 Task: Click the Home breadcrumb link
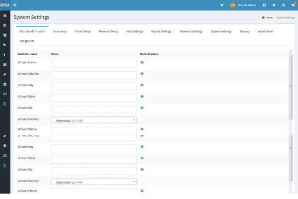click(267, 17)
